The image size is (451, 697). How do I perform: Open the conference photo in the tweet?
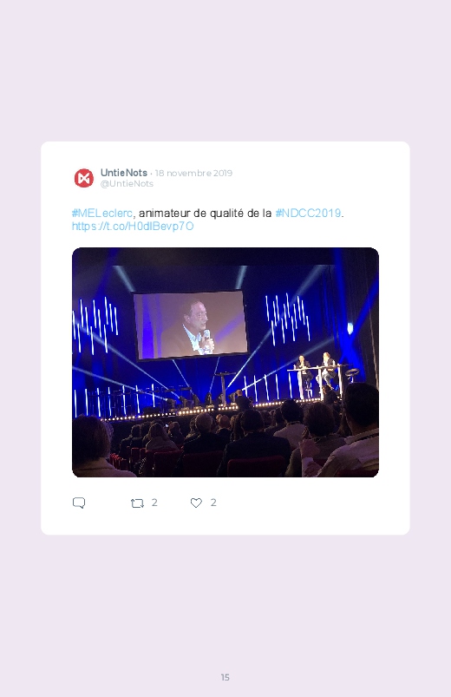pos(225,362)
